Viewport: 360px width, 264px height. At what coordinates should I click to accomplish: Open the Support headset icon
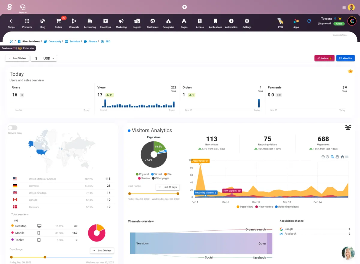tap(22, 7)
